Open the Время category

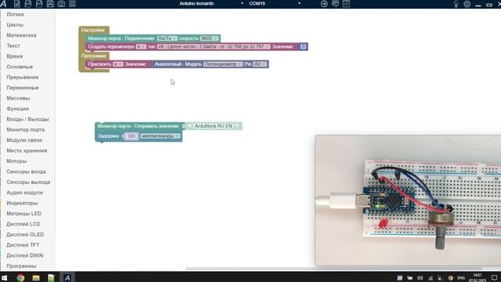pos(14,56)
